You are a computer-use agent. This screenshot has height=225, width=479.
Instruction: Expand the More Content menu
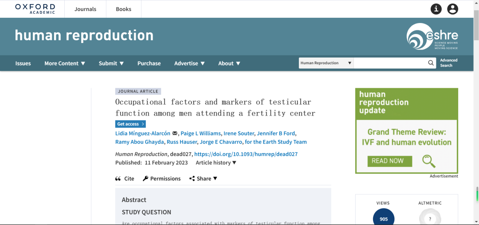coord(65,63)
